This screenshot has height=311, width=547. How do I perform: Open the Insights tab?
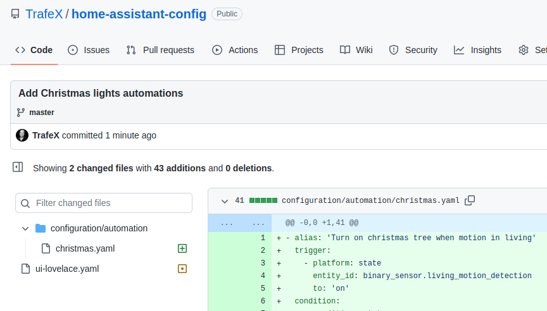point(477,50)
